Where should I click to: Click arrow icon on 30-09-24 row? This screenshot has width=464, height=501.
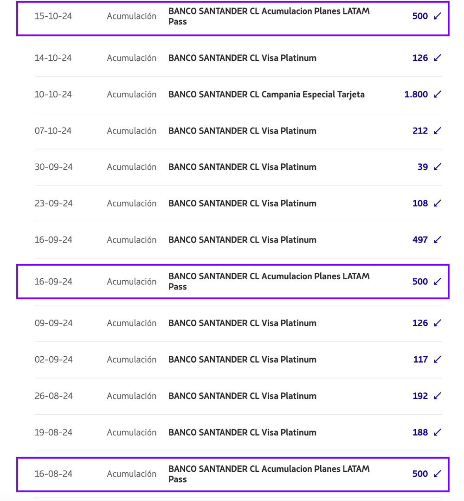click(438, 167)
